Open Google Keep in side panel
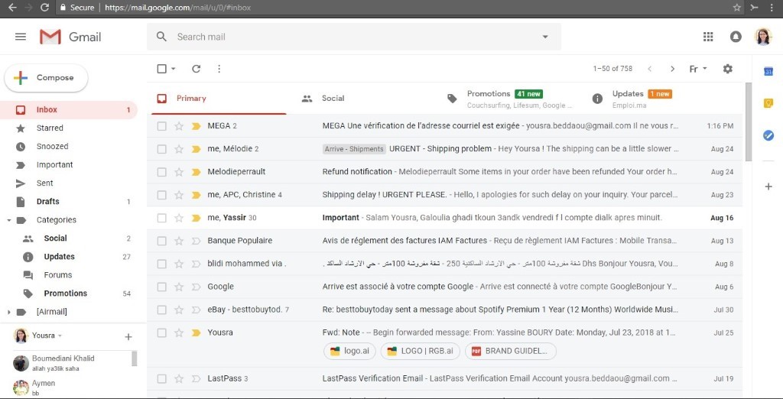The width and height of the screenshot is (783, 399). point(768,103)
